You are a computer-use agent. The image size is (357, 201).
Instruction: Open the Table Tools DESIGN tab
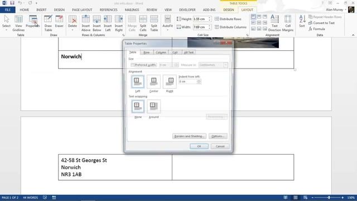pos(228,10)
